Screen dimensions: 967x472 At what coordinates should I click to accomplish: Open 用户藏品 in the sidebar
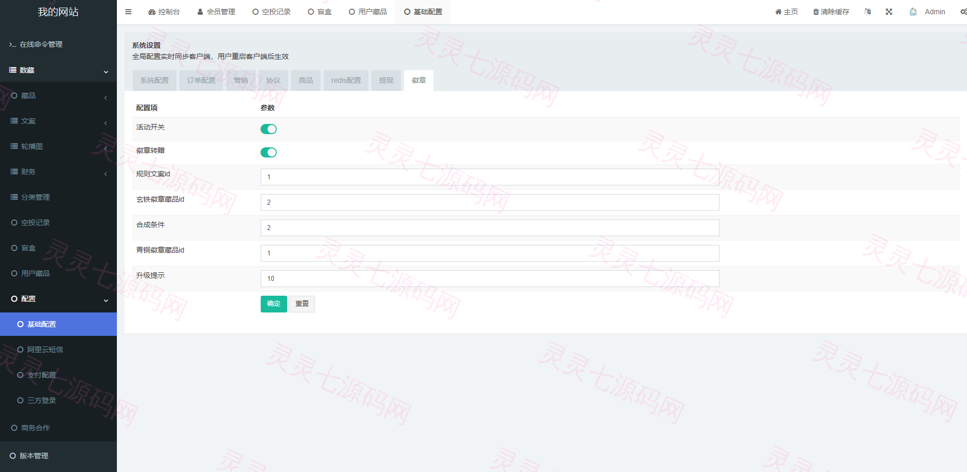(x=58, y=273)
